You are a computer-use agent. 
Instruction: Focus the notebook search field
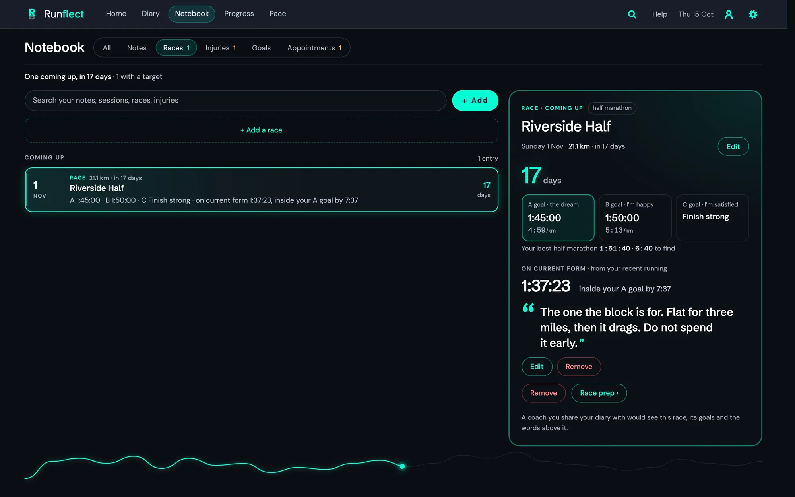(x=235, y=101)
